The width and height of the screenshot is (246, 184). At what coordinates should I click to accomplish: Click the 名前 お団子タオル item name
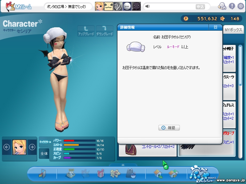(x=172, y=37)
